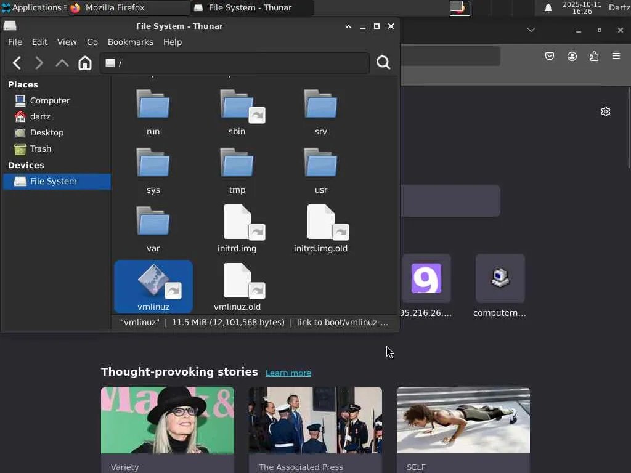Select Trash in the Places sidebar
Viewport: 631px width, 473px height.
41,148
